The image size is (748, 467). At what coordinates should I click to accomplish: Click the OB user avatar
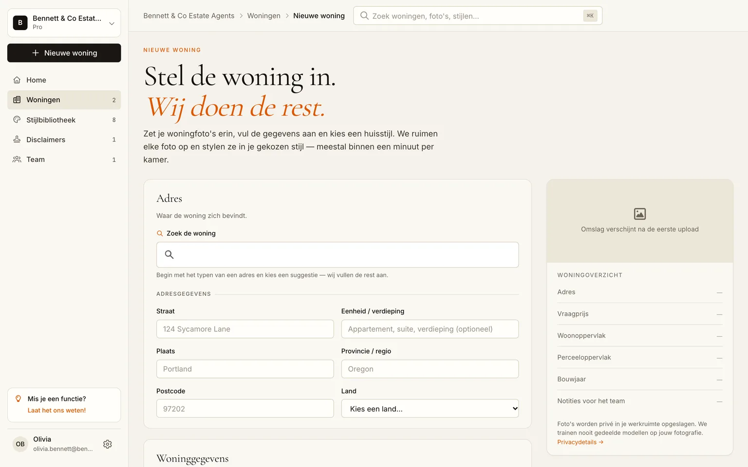(20, 444)
